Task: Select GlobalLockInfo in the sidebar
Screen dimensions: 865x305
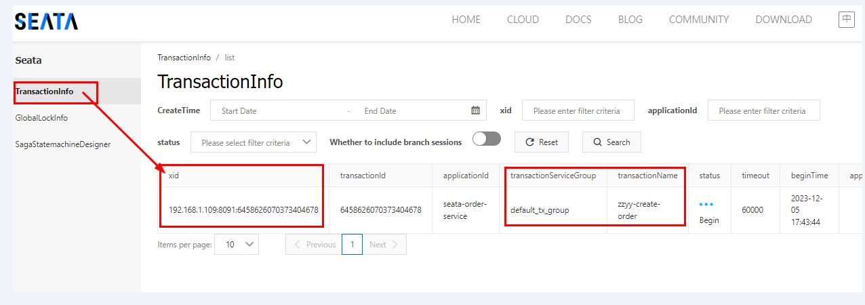Action: pos(41,118)
